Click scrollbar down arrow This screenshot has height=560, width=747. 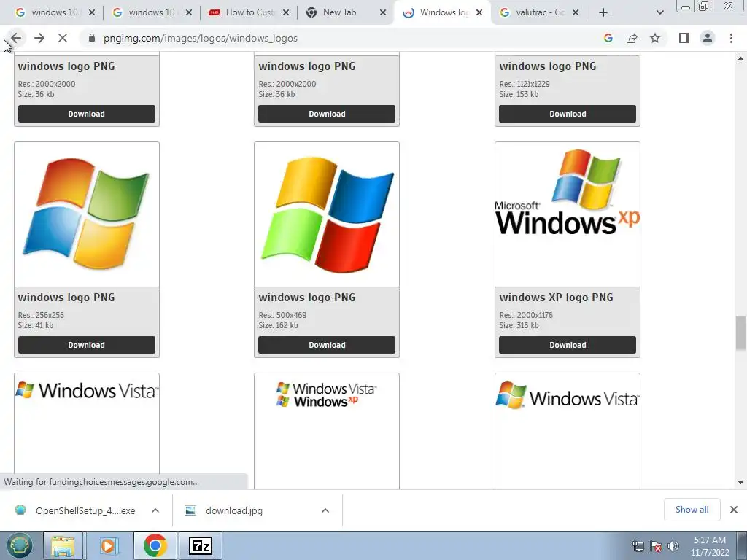tap(740, 483)
